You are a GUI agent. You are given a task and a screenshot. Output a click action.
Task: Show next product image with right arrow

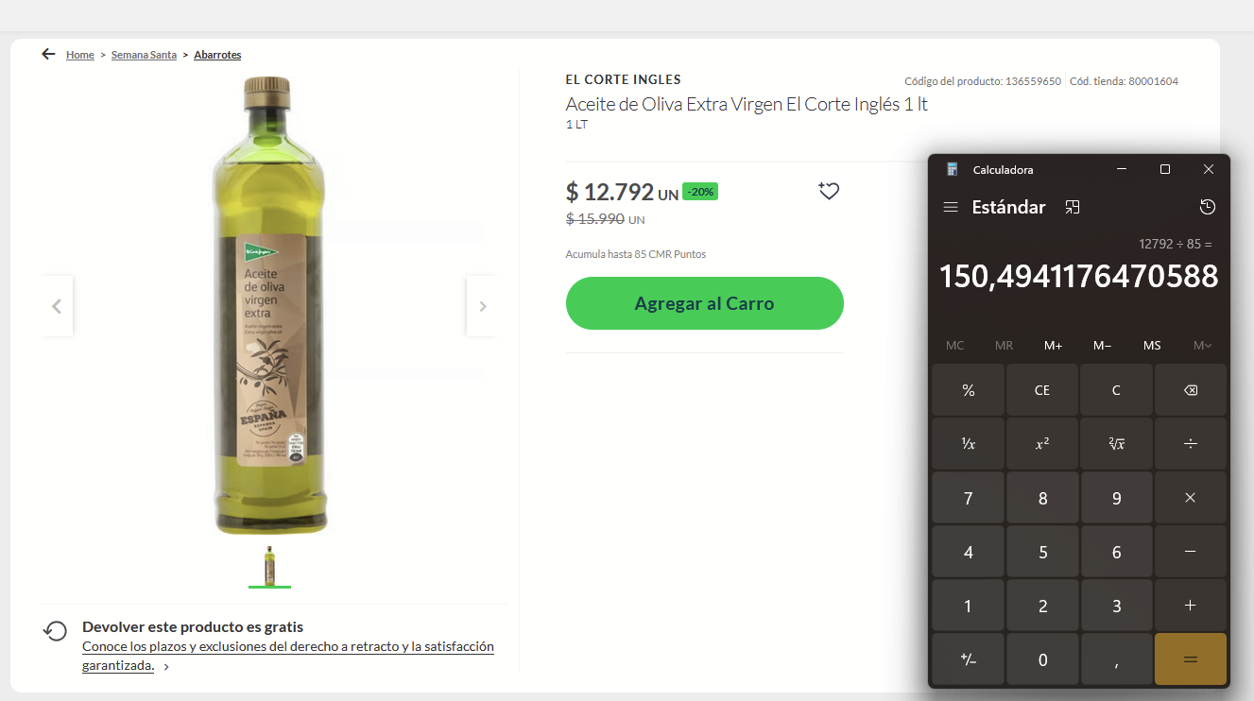(x=483, y=306)
